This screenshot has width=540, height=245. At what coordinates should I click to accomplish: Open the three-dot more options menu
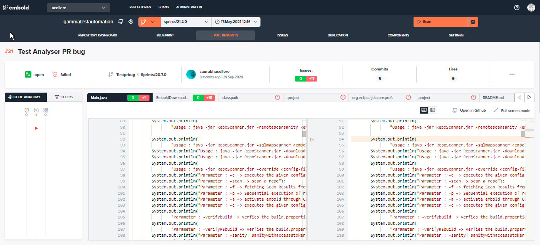512,74
